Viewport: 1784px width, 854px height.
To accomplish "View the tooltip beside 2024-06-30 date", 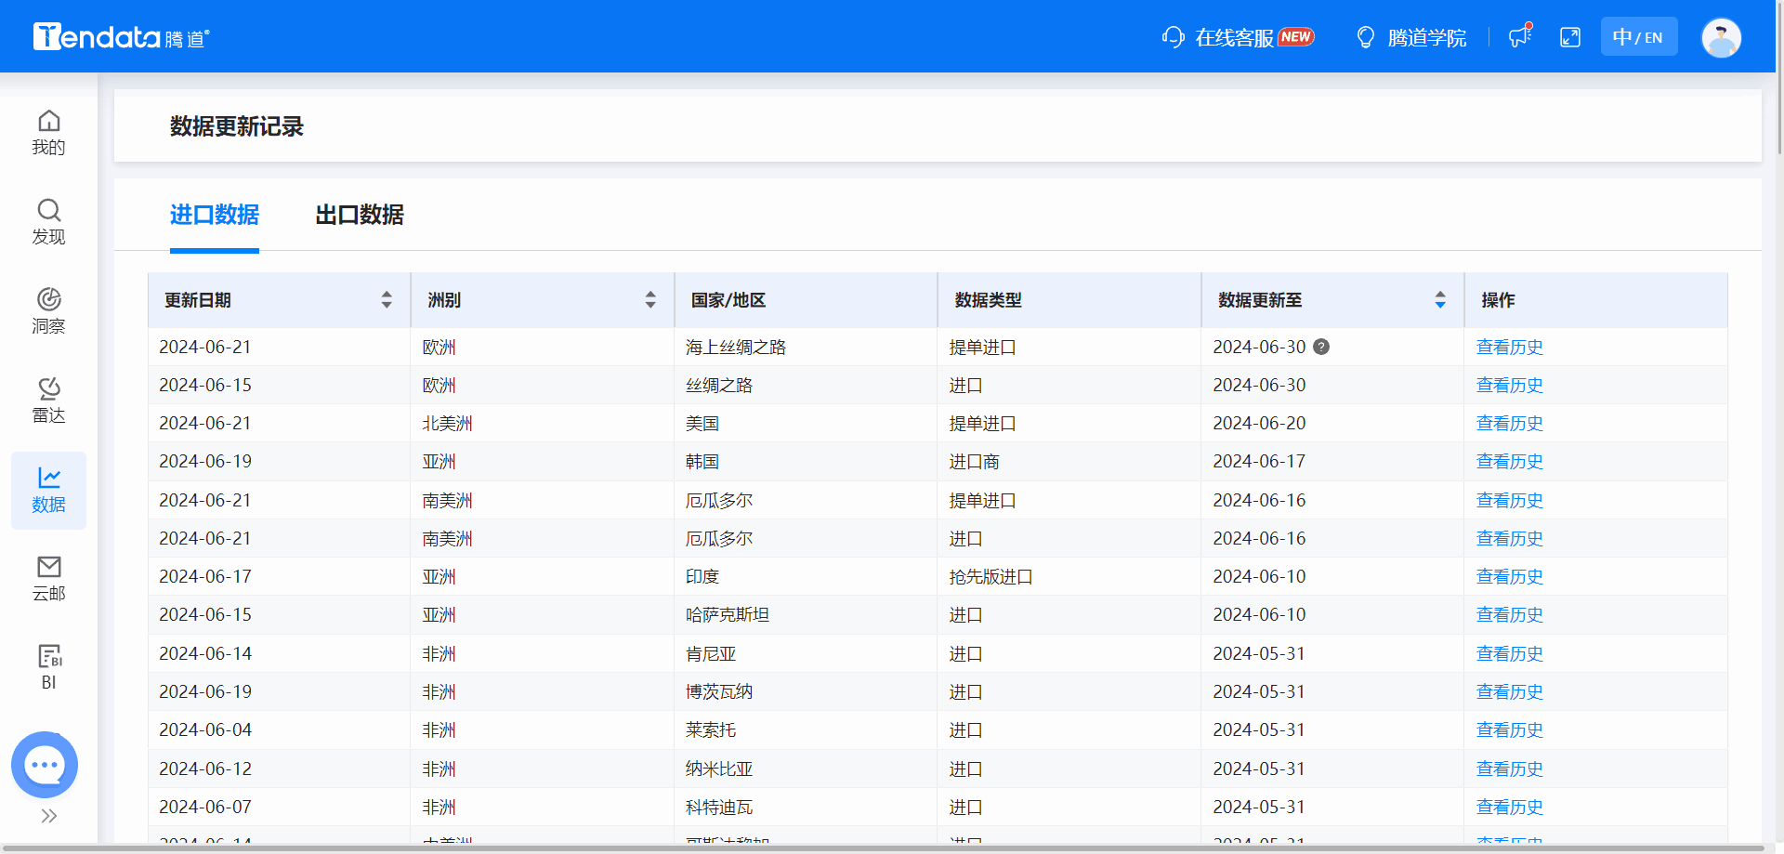I will (x=1322, y=347).
